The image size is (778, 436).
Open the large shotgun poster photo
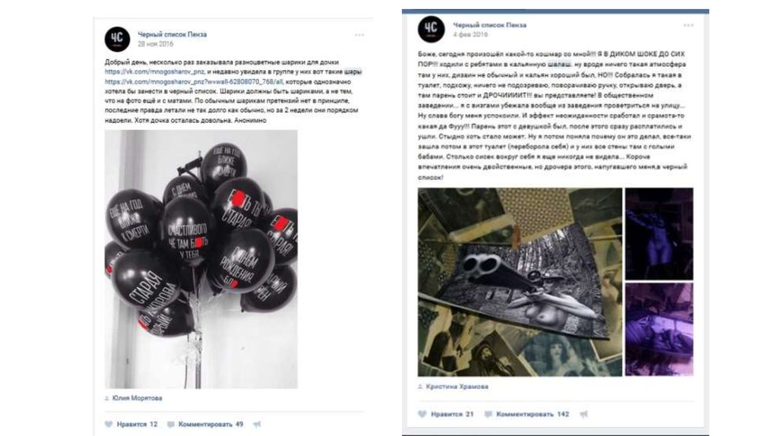pos(520,282)
